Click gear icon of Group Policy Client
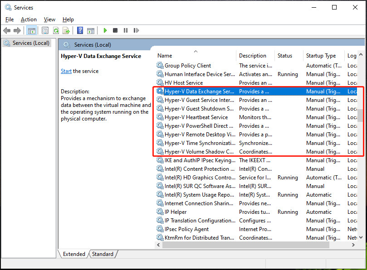367x270 pixels. point(160,65)
